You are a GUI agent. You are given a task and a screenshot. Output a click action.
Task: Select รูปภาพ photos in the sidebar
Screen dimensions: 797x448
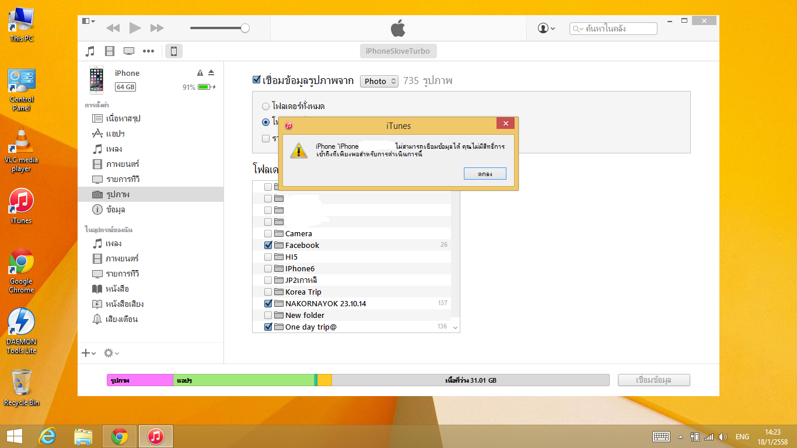(151, 194)
